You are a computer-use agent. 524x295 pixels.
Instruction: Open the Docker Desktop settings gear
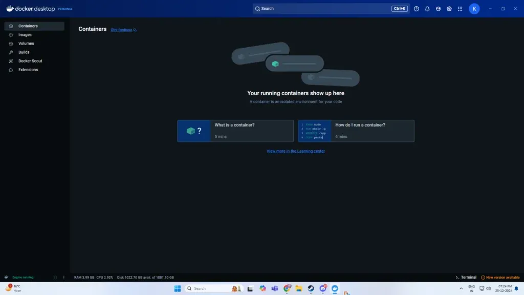[x=449, y=8]
